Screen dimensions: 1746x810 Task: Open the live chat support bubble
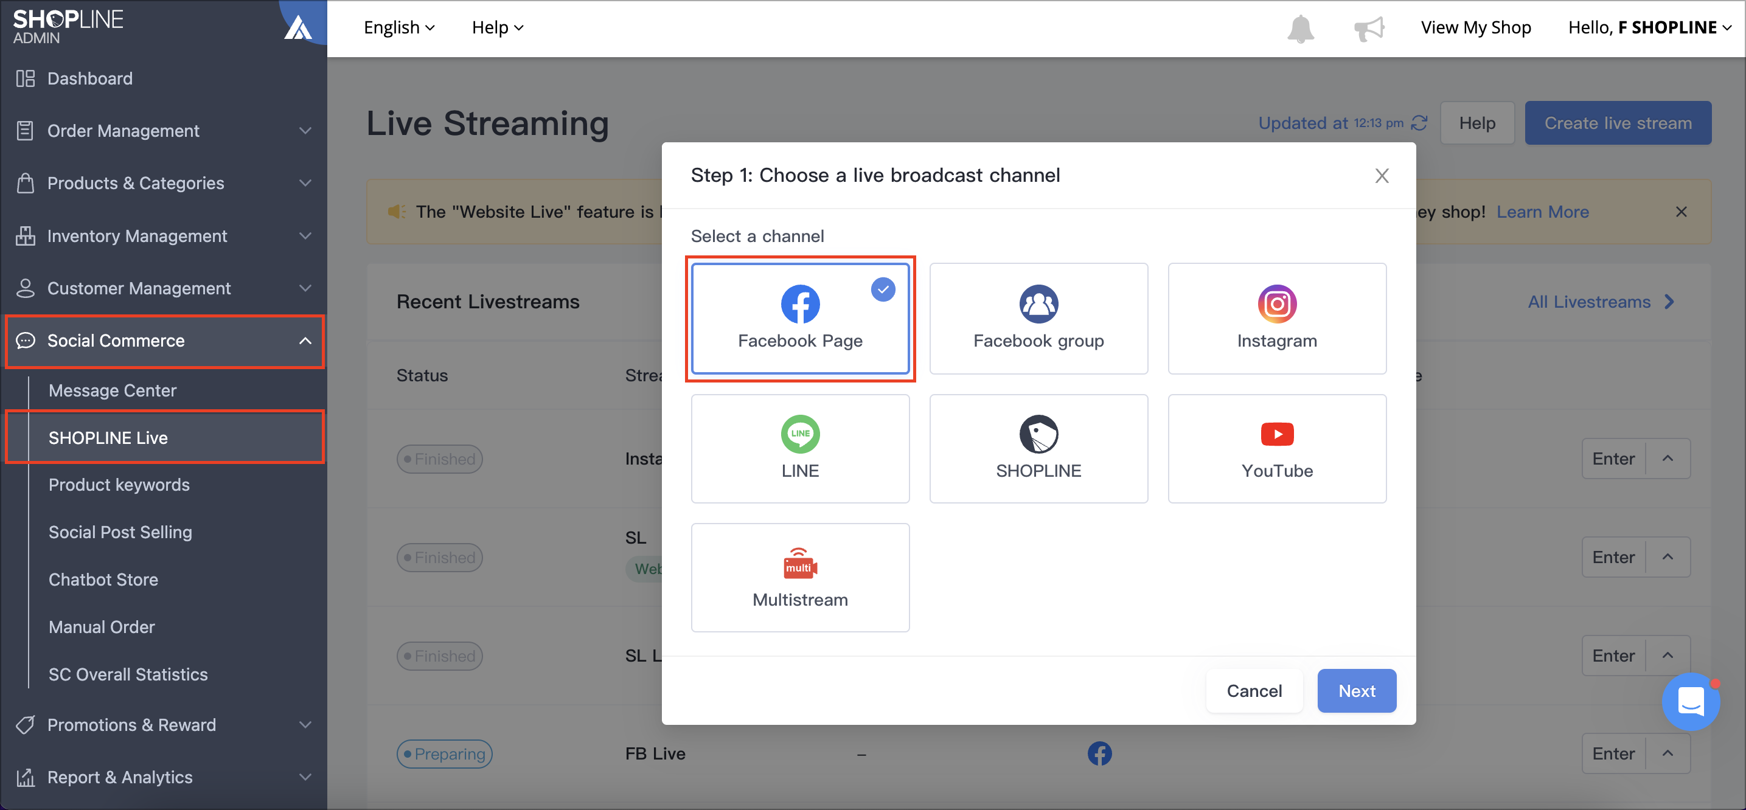click(1691, 701)
